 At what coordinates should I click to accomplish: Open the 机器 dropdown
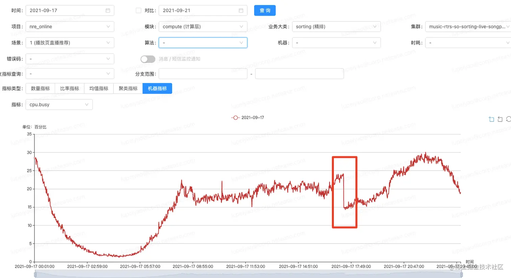coord(336,43)
